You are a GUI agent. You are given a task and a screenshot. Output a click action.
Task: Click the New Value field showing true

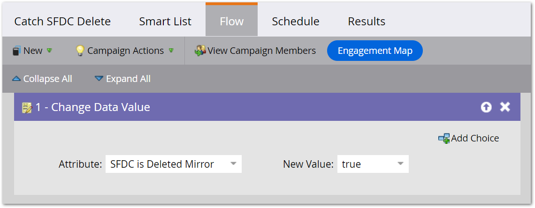pos(365,164)
